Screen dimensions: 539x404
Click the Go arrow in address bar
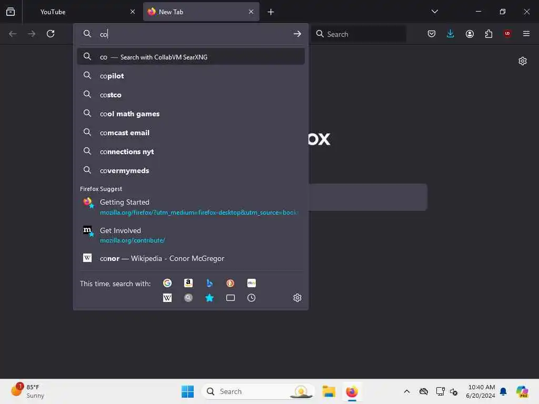click(x=297, y=34)
